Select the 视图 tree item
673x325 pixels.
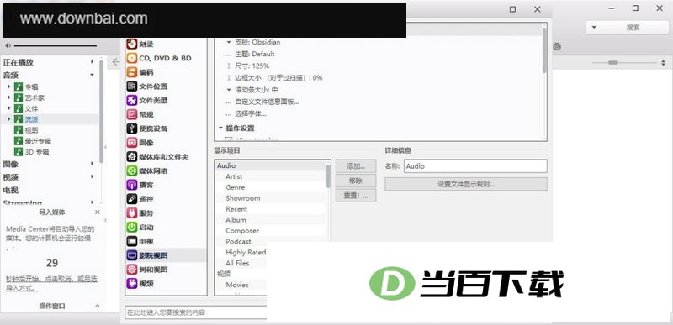31,130
